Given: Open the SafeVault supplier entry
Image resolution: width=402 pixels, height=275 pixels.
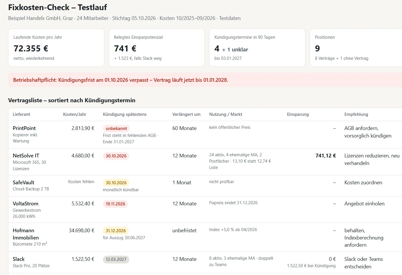Looking at the screenshot, I should pyautogui.click(x=23, y=183).
